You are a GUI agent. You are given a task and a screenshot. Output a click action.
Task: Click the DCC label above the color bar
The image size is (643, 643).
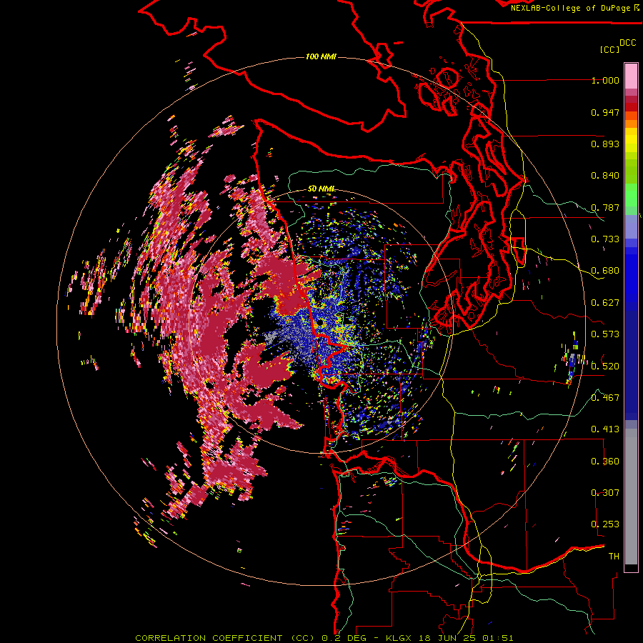627,43
